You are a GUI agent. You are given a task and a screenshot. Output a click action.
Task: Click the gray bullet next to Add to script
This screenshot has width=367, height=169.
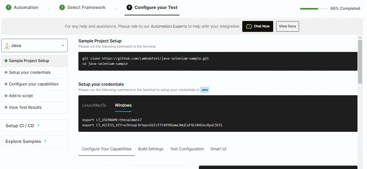pyautogui.click(x=6, y=96)
